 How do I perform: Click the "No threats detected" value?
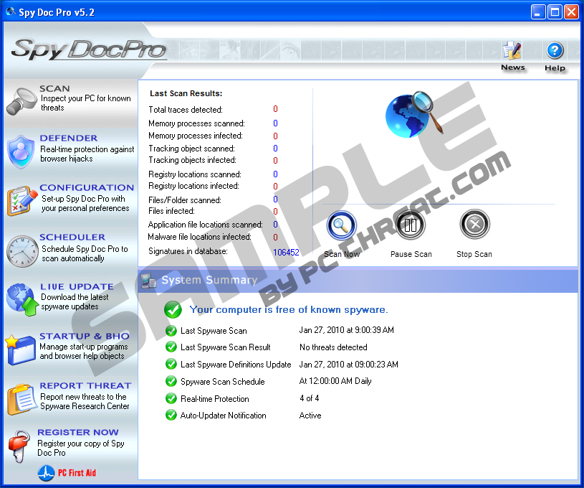pos(333,347)
